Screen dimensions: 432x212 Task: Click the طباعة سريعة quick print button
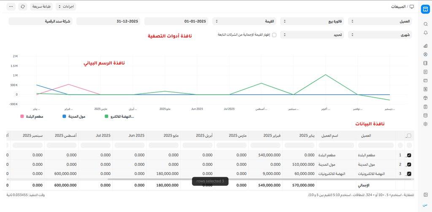pos(41,7)
